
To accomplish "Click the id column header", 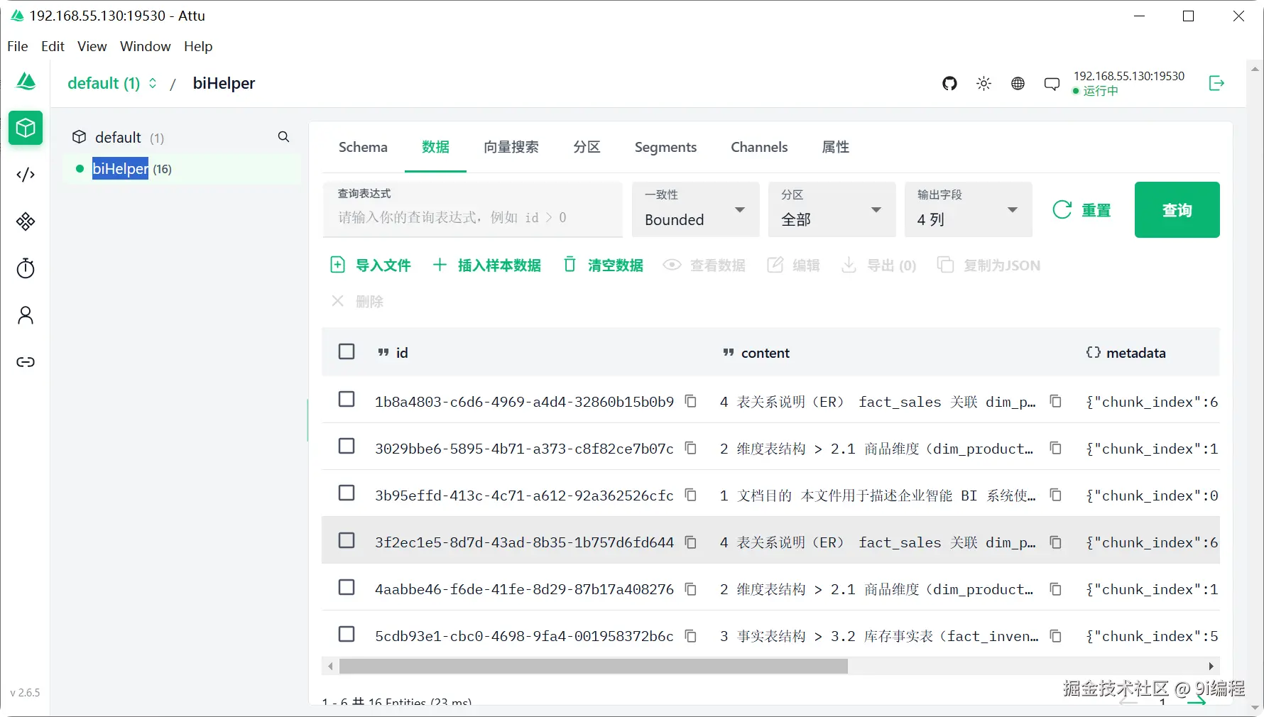I will [x=393, y=352].
